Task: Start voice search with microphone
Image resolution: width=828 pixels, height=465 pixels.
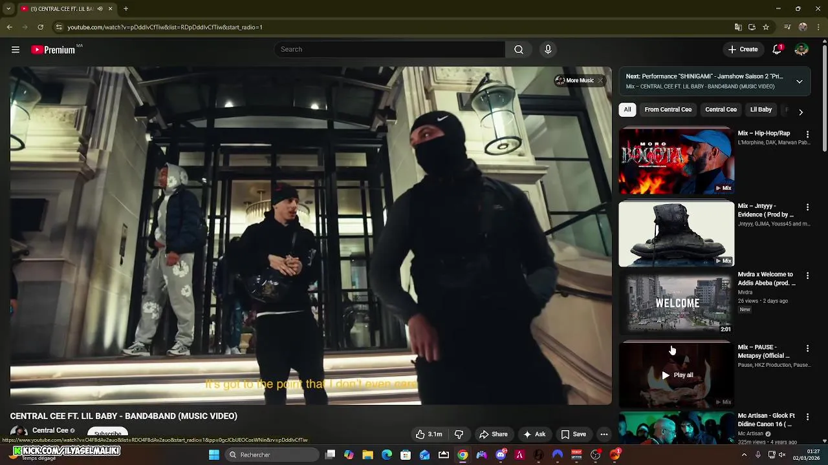Action: (x=548, y=50)
